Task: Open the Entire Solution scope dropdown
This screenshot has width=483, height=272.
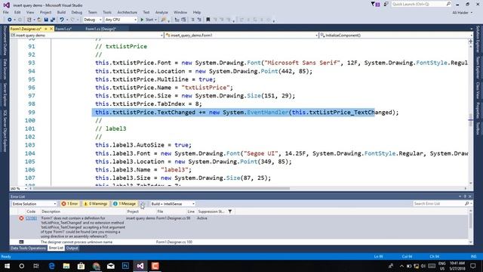Action: [x=34, y=204]
